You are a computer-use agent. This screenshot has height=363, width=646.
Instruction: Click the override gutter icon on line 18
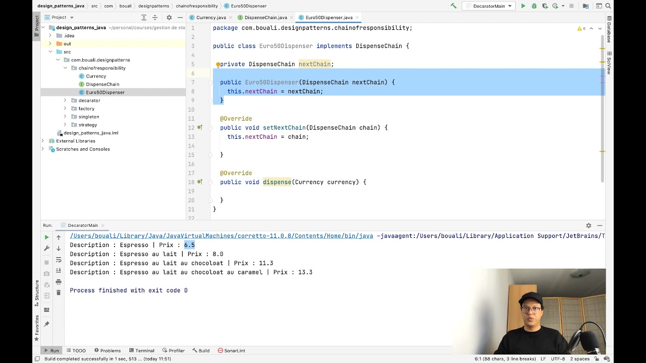(x=200, y=182)
